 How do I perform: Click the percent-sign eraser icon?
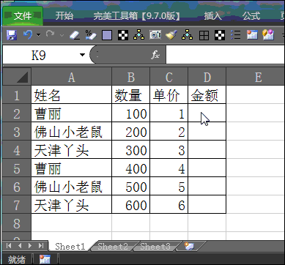[x=91, y=35]
